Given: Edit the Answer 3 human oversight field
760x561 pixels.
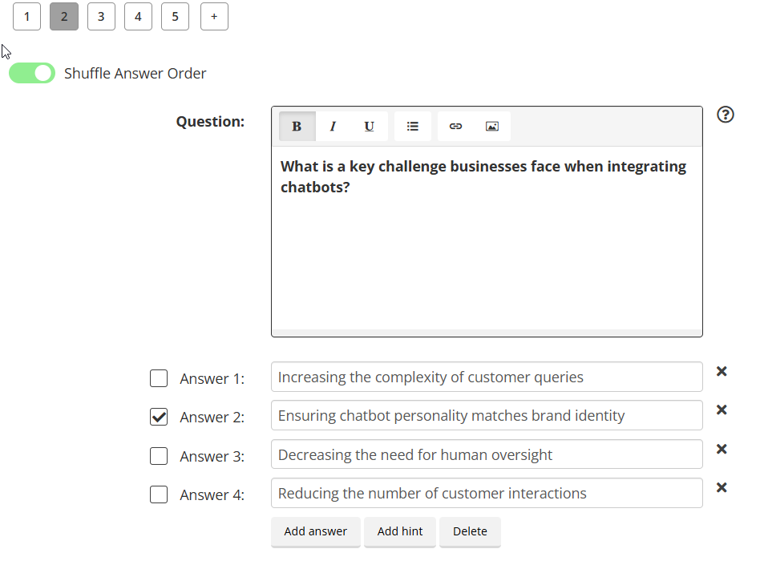Looking at the screenshot, I should point(487,454).
